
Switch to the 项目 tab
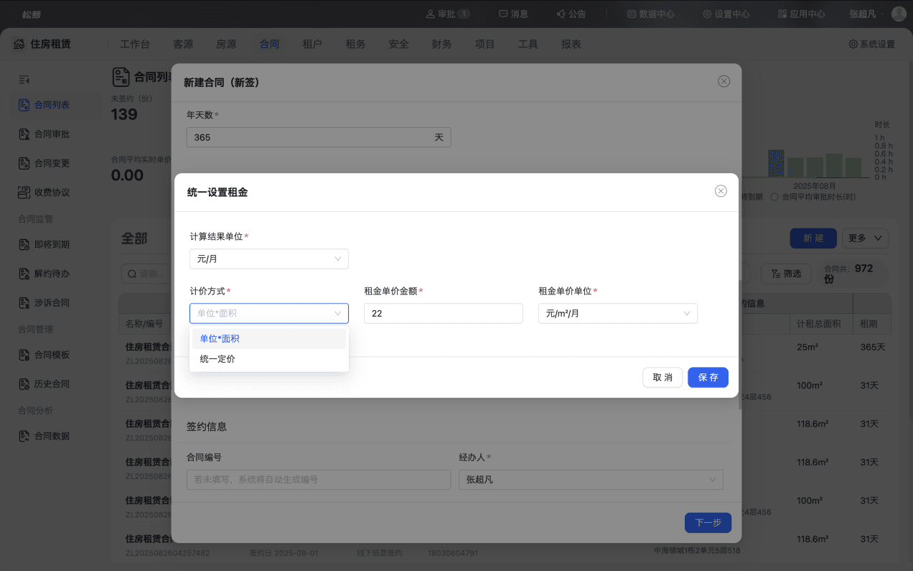click(x=484, y=44)
